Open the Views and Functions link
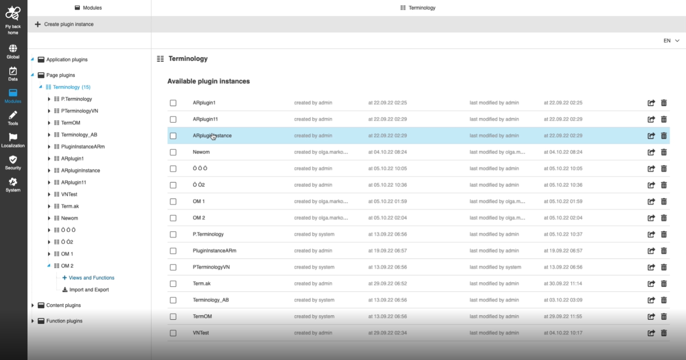The height and width of the screenshot is (360, 686). 91,278
